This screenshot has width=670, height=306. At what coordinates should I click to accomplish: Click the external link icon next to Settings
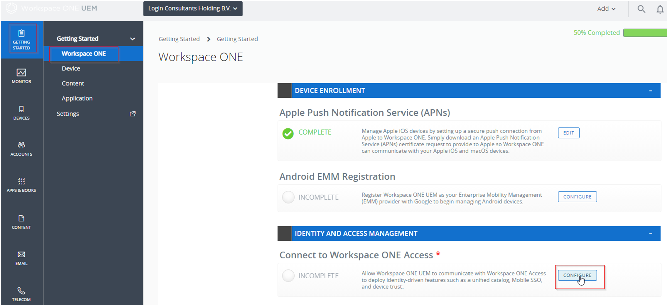(x=132, y=114)
